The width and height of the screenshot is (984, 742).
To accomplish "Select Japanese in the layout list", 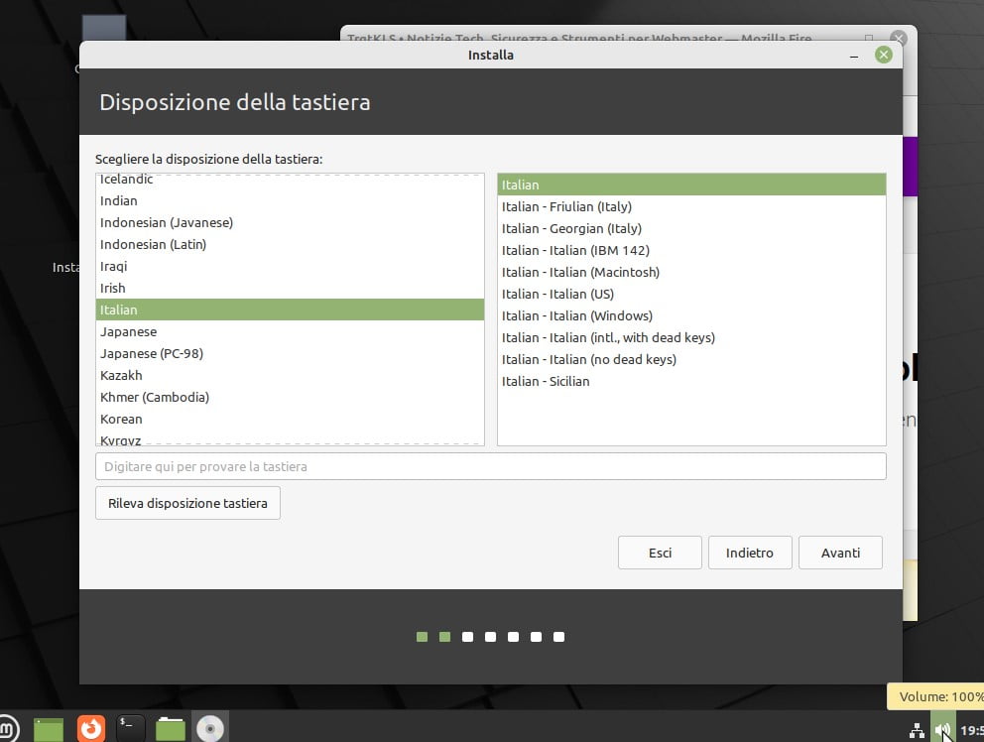I will click(129, 331).
